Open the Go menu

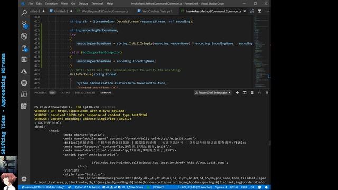click(x=73, y=4)
